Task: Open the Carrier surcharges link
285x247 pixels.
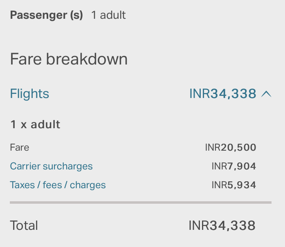Action: point(51,167)
